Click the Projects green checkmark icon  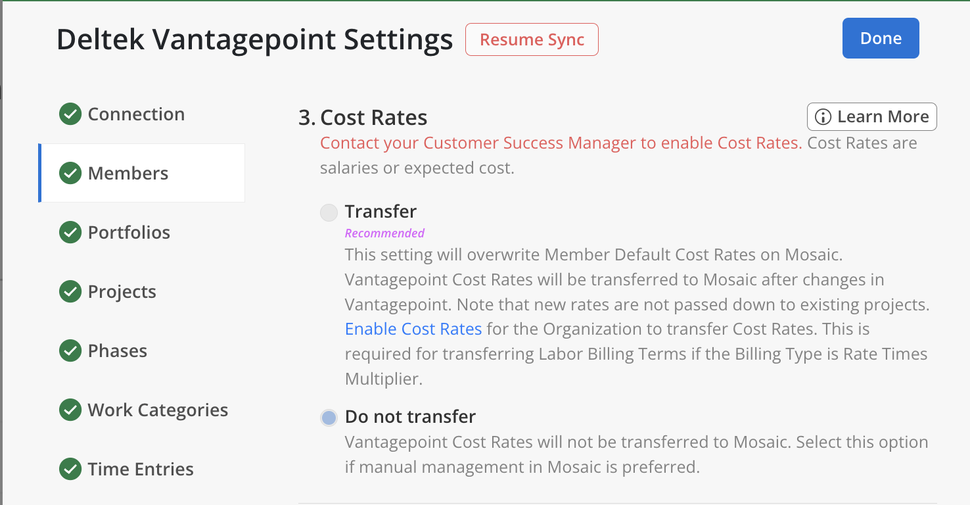[x=70, y=292]
